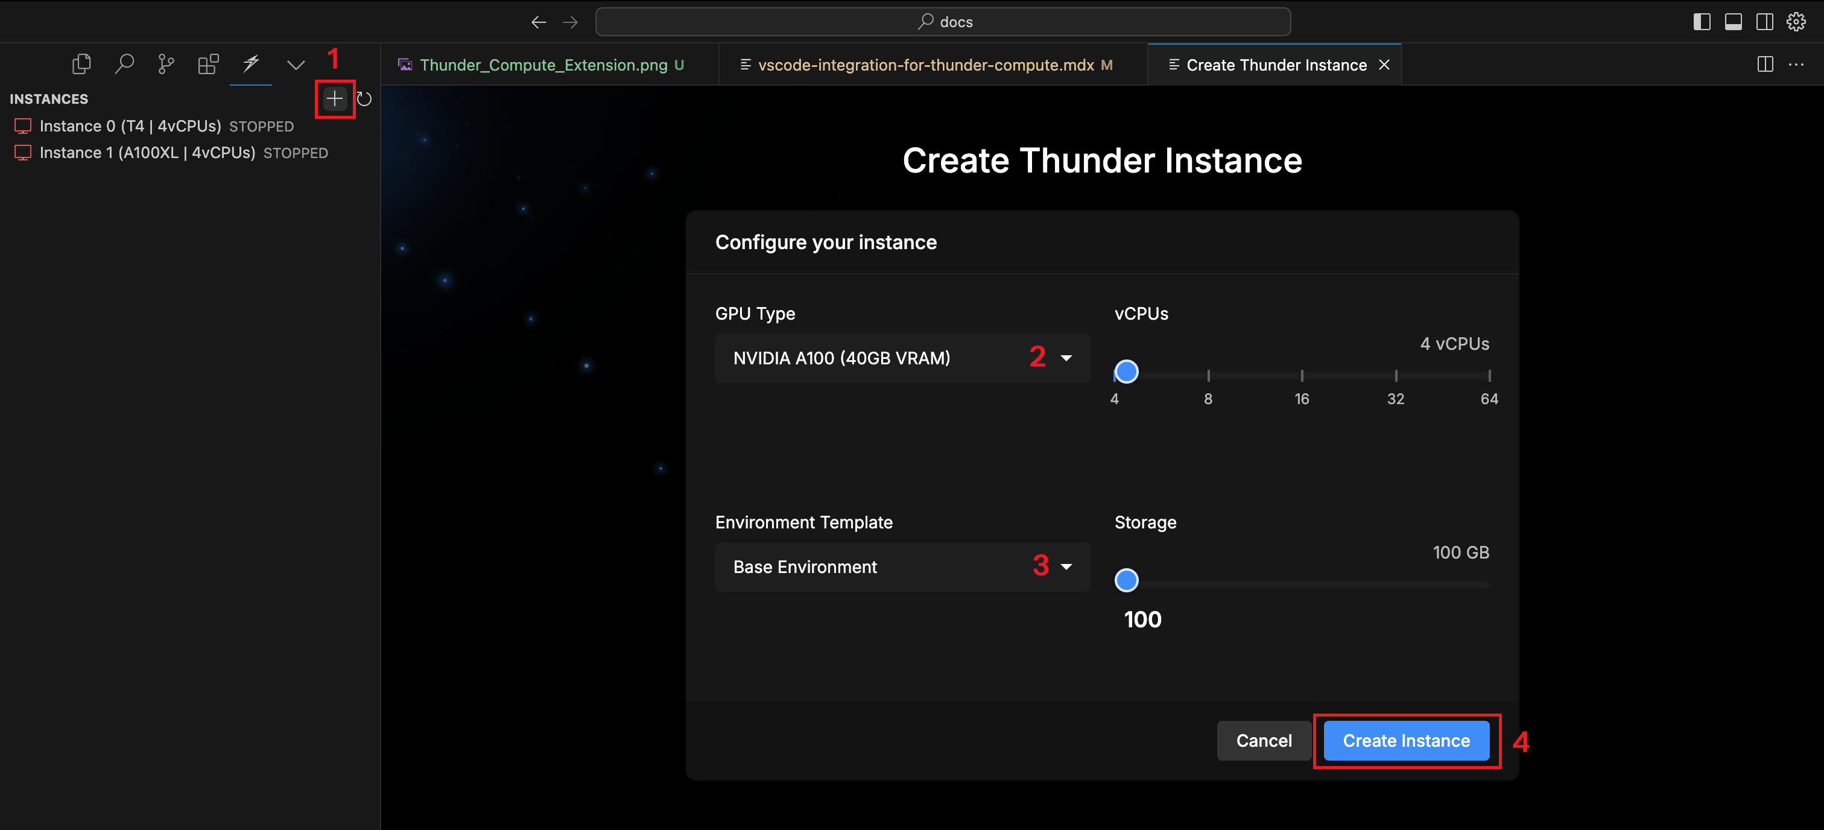Click the '4 vCPUs' value label
Screen dimensions: 1824x830
(x=1454, y=344)
